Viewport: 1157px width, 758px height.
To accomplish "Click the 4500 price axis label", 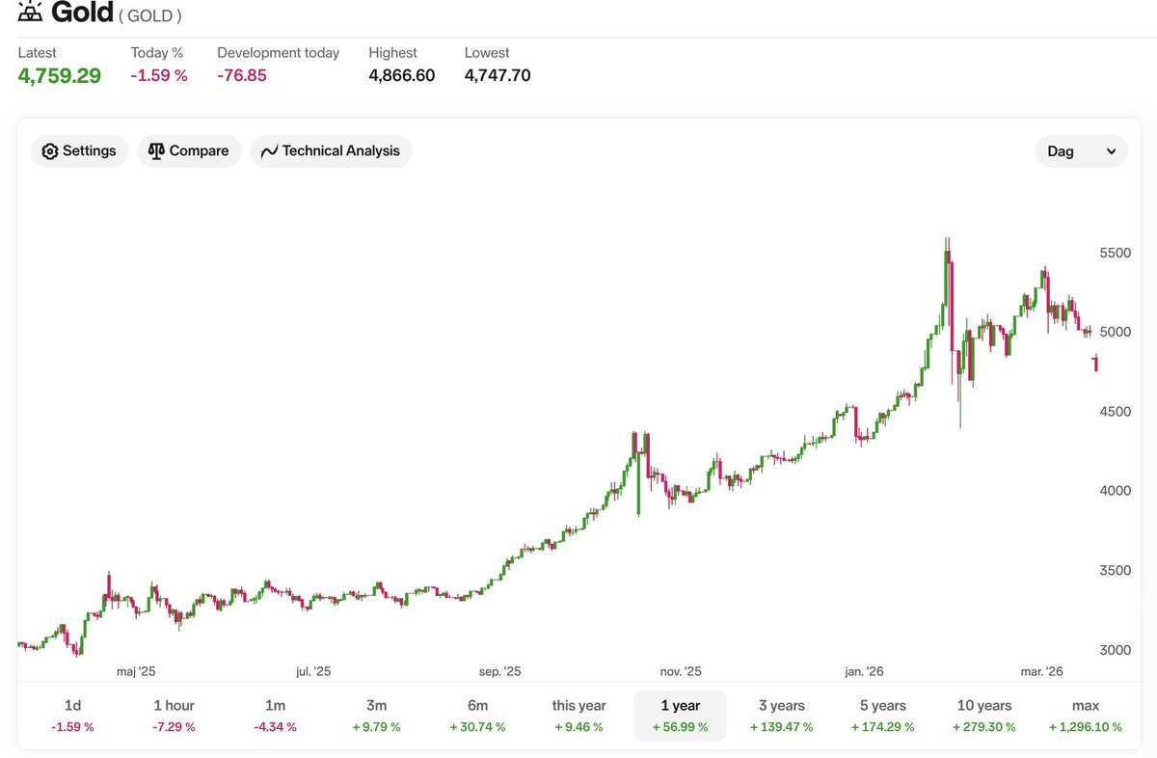I will coord(1115,412).
